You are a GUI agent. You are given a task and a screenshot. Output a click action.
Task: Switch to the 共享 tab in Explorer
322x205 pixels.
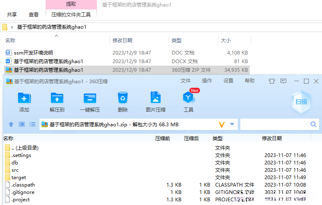[12, 15]
